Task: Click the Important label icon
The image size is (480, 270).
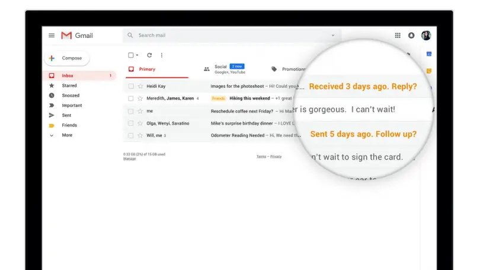Action: pos(52,106)
